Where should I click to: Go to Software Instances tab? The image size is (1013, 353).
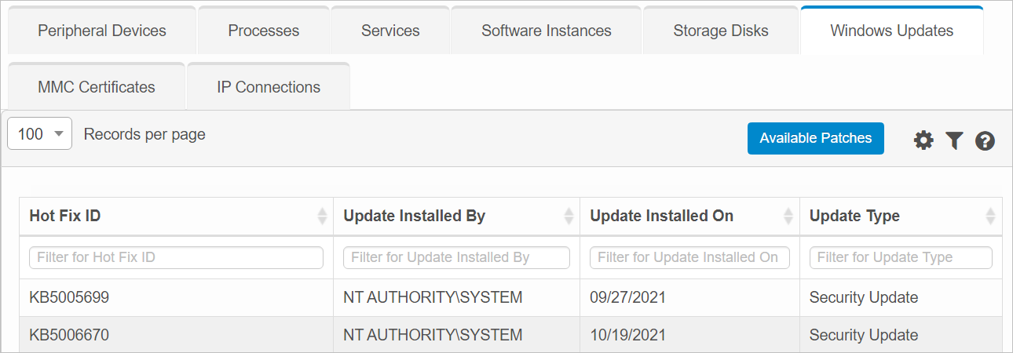(x=547, y=31)
